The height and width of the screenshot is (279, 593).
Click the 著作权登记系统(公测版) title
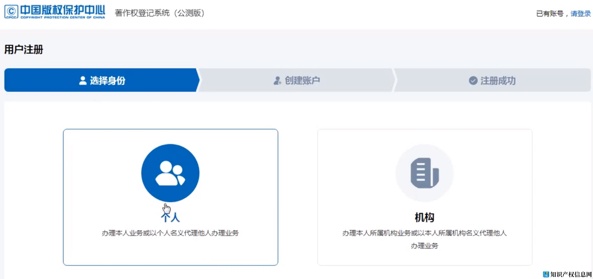[160, 13]
